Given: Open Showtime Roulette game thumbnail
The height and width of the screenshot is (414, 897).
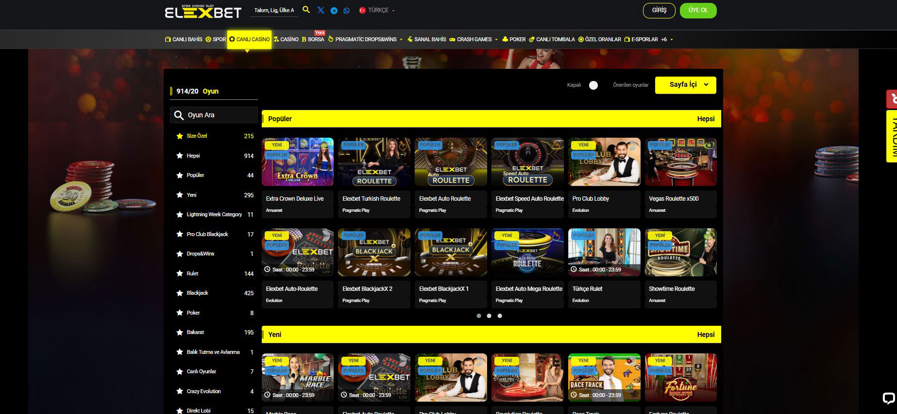Looking at the screenshot, I should (681, 252).
